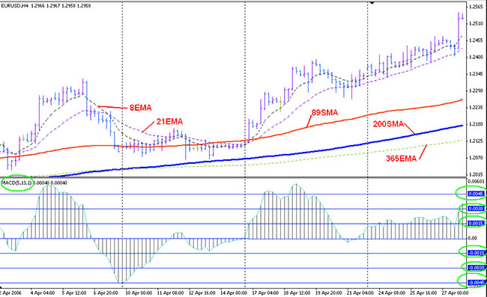The width and height of the screenshot is (487, 297).
Task: Click the 1.2290 price axis label
Action: [x=477, y=91]
